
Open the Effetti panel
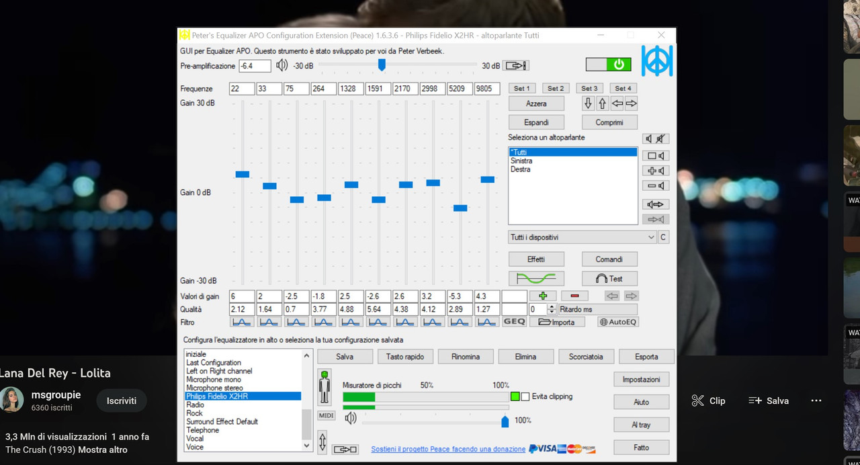[536, 259]
